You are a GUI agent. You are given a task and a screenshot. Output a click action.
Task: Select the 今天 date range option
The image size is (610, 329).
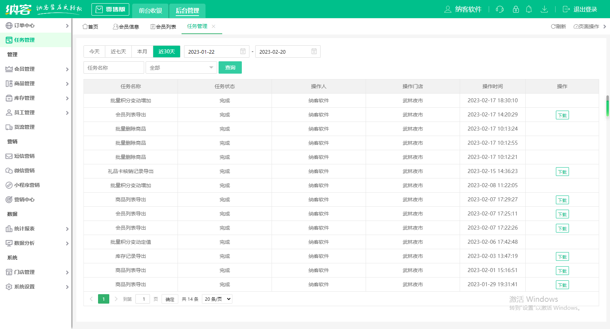click(x=94, y=52)
